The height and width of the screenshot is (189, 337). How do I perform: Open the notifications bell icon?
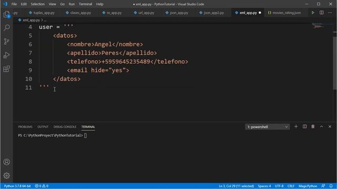331,186
